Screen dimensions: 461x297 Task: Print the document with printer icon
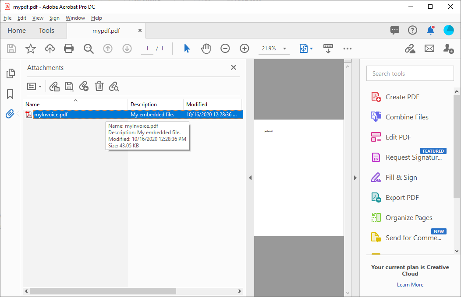click(x=69, y=49)
